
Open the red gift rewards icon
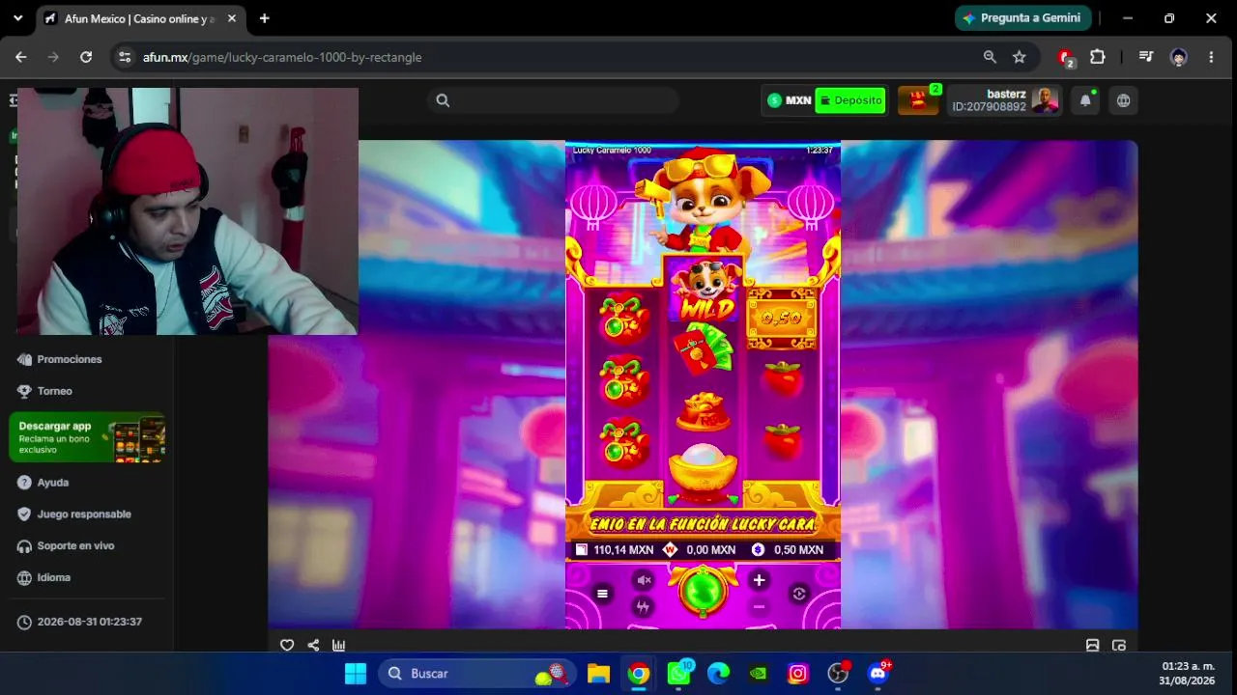tap(918, 100)
